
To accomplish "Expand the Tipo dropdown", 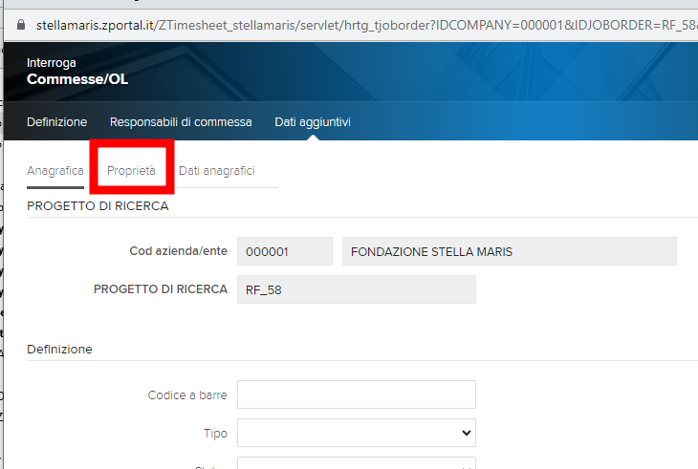I will (x=356, y=433).
